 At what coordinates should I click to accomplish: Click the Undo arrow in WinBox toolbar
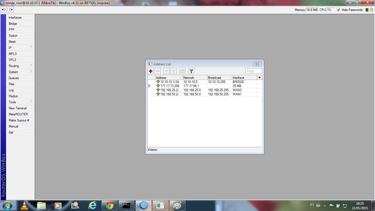click(4, 10)
